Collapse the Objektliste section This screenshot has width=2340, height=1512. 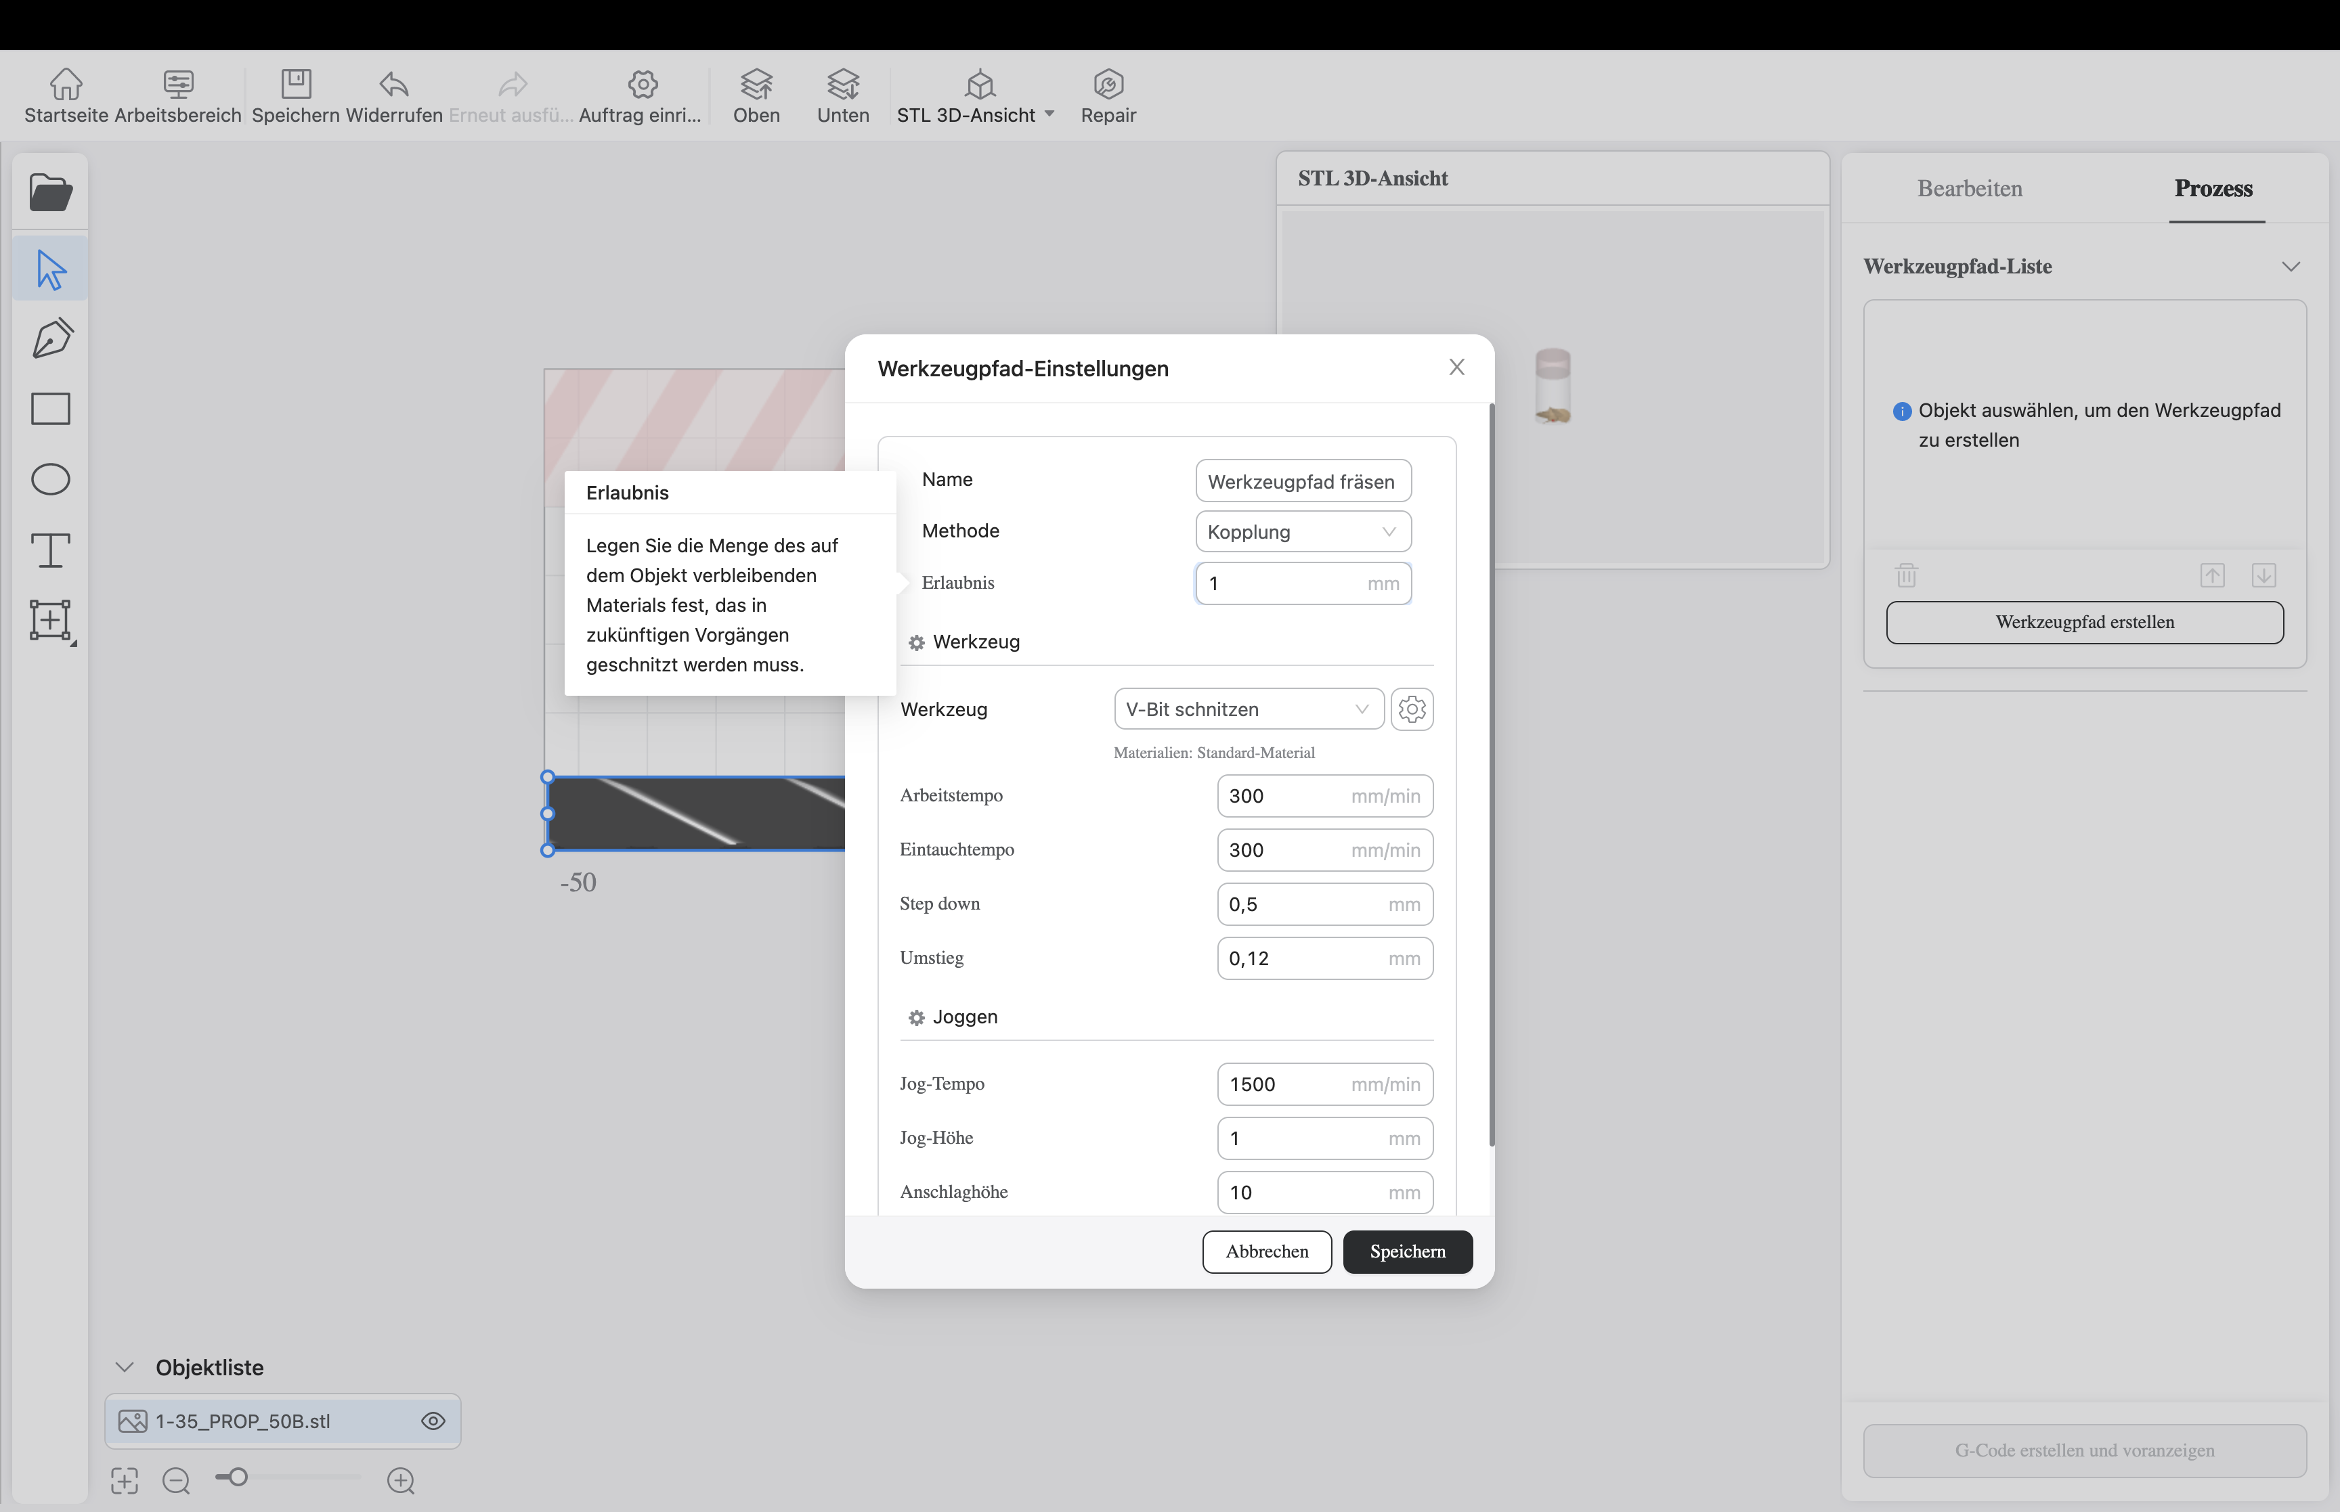(x=125, y=1366)
